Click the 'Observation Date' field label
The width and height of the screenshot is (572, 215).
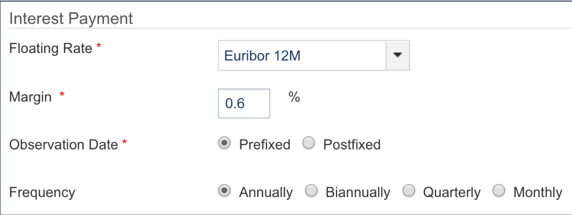pos(63,145)
